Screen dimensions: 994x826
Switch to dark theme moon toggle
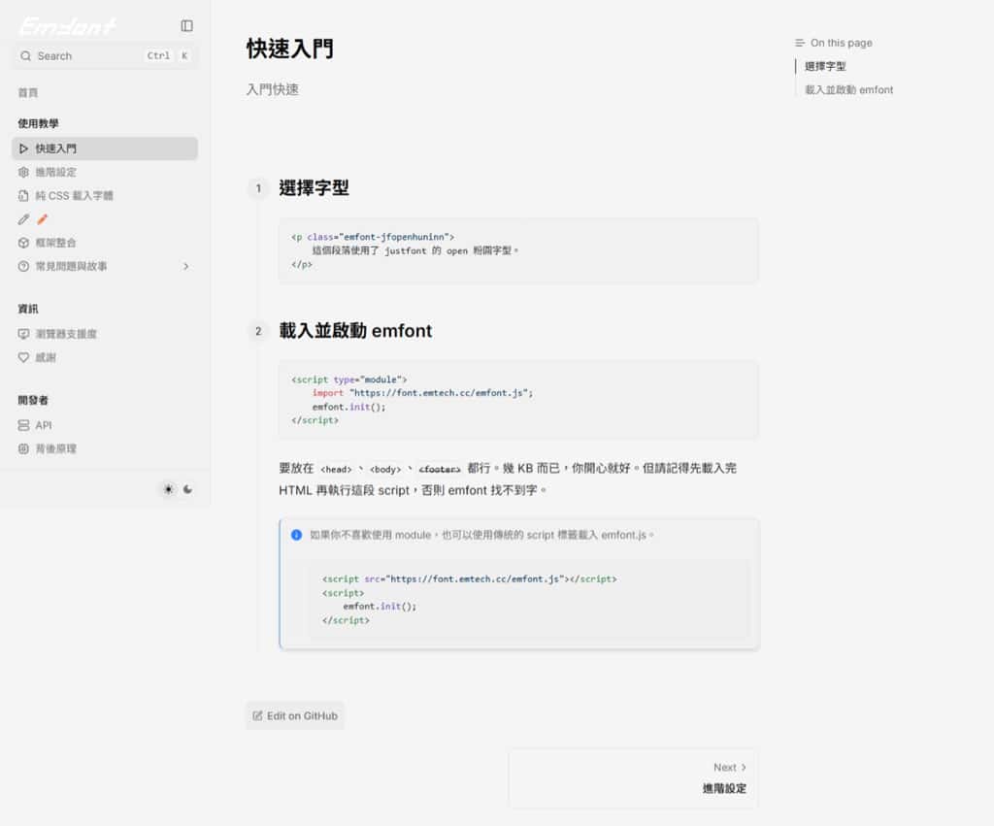click(x=187, y=489)
